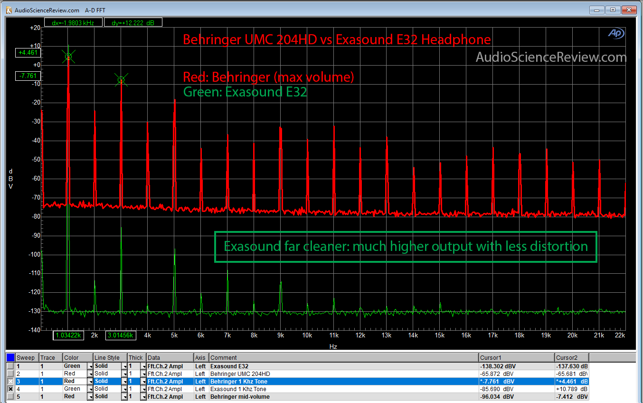Open Line Style dropdown for Behringer mid-volume row

[124, 397]
